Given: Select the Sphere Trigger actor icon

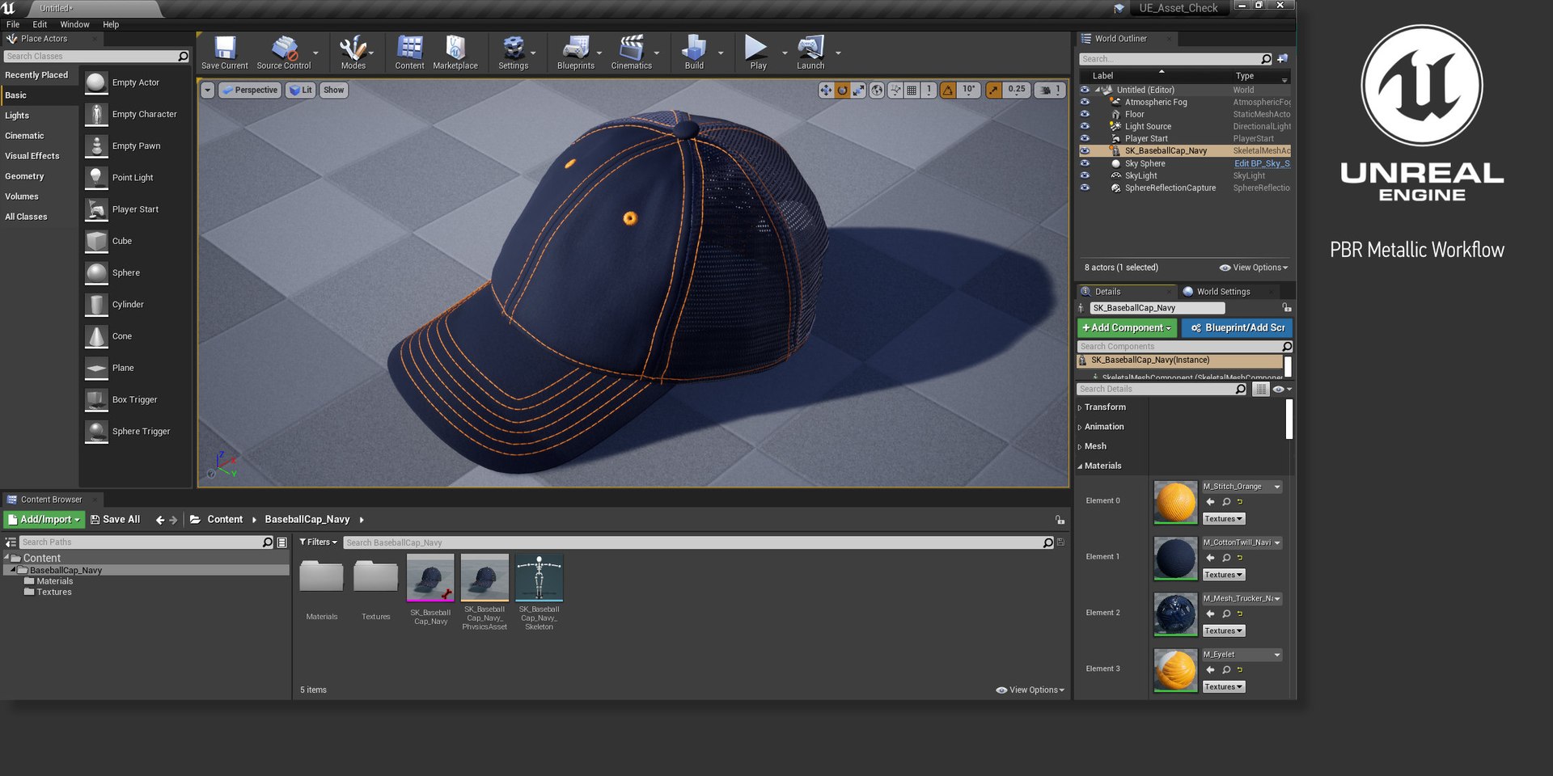Looking at the screenshot, I should coord(96,431).
